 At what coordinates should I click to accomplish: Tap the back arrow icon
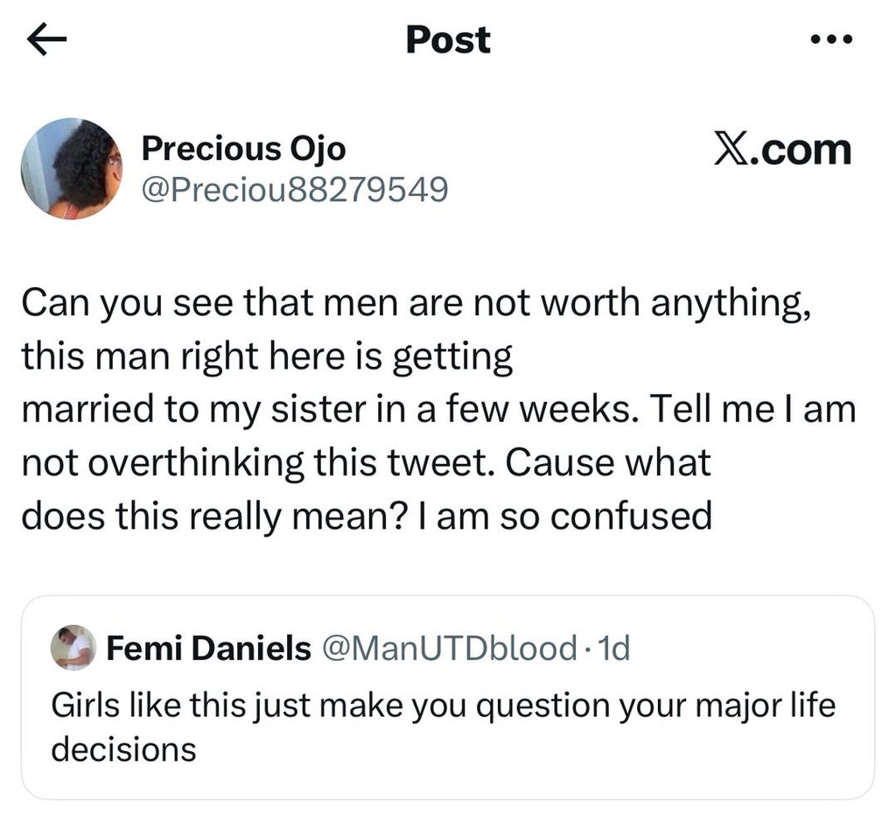pyautogui.click(x=46, y=40)
